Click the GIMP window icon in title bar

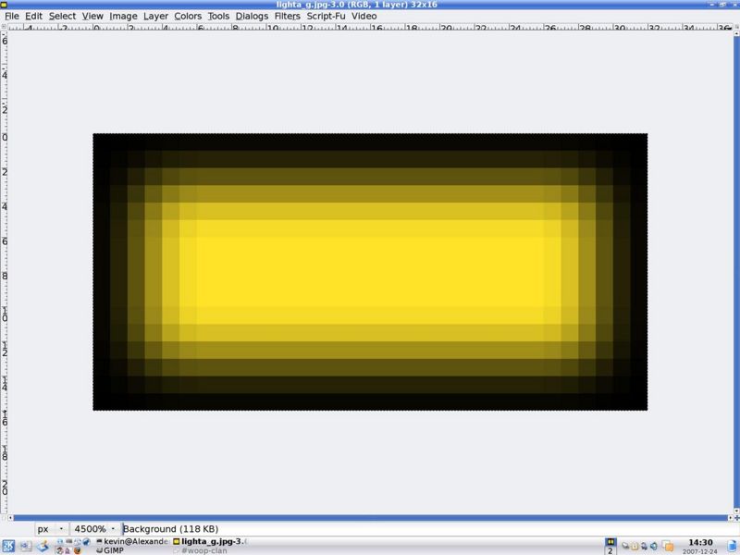click(x=6, y=5)
